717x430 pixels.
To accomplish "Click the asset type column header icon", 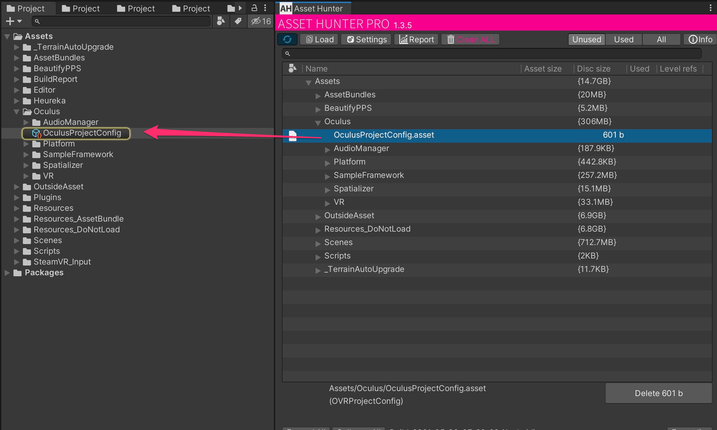I will coord(292,69).
